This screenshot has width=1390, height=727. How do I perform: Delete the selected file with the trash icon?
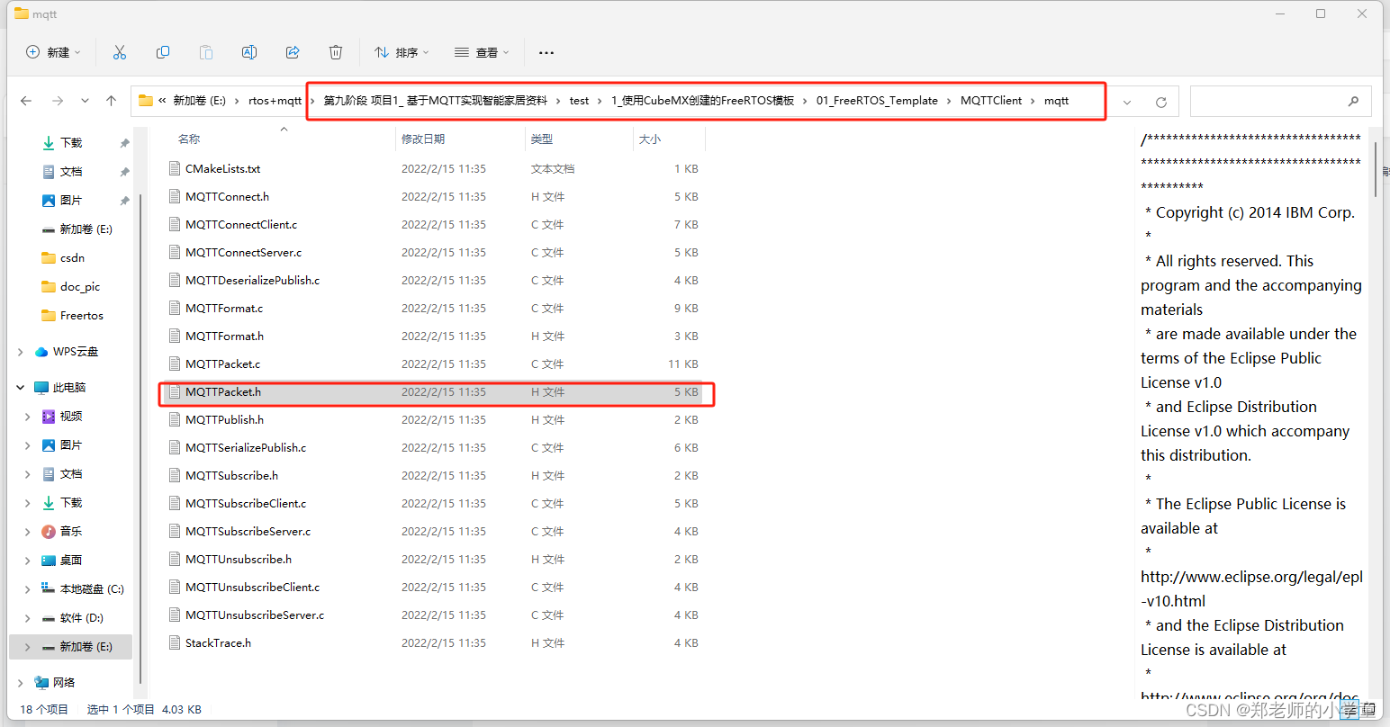click(336, 52)
